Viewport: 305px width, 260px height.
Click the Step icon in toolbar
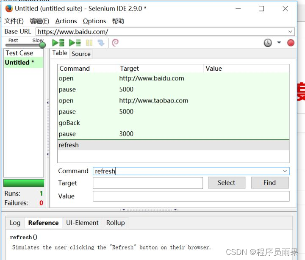[101, 43]
